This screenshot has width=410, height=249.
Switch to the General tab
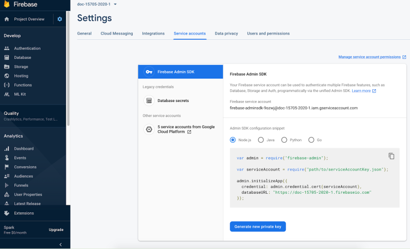tap(84, 33)
